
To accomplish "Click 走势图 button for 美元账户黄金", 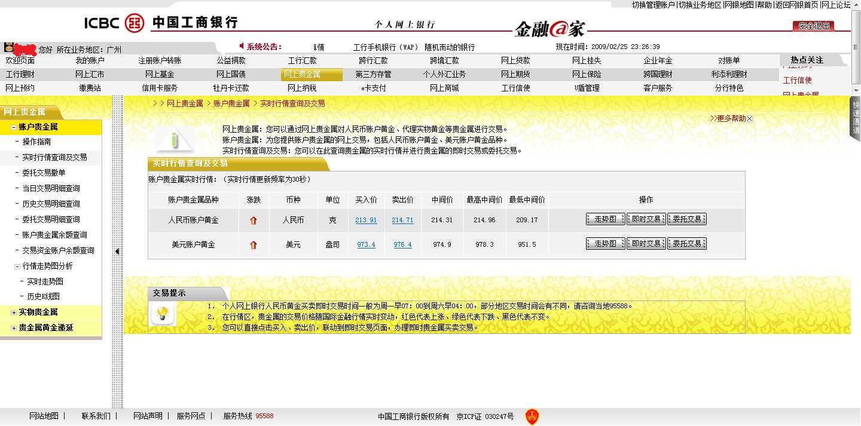I will 605,244.
